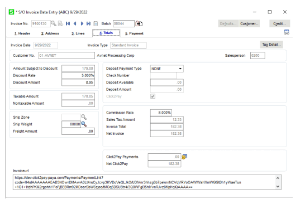Go to the next invoice record

pyautogui.click(x=82, y=23)
